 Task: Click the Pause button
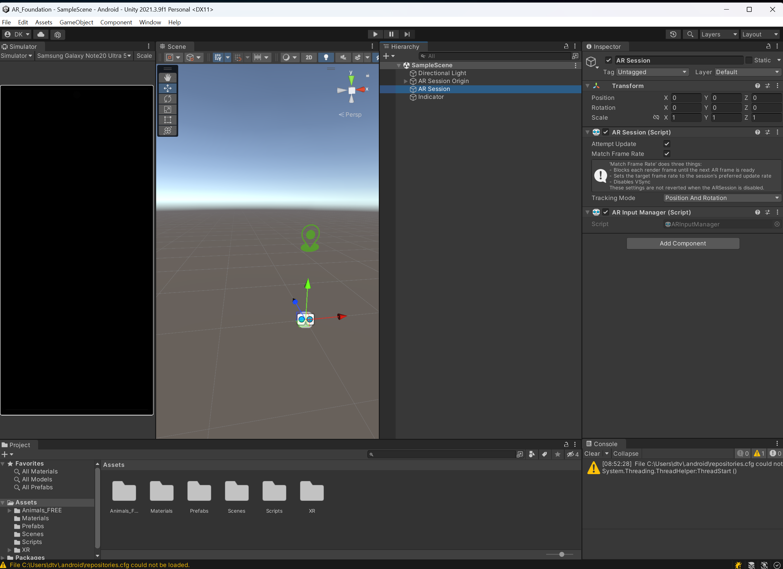coord(391,34)
